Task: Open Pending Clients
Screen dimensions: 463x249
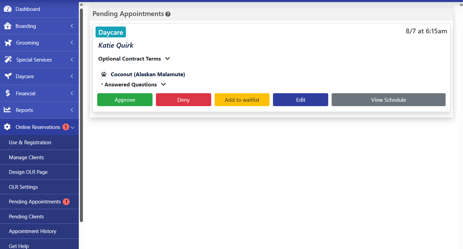Action: click(x=39, y=217)
